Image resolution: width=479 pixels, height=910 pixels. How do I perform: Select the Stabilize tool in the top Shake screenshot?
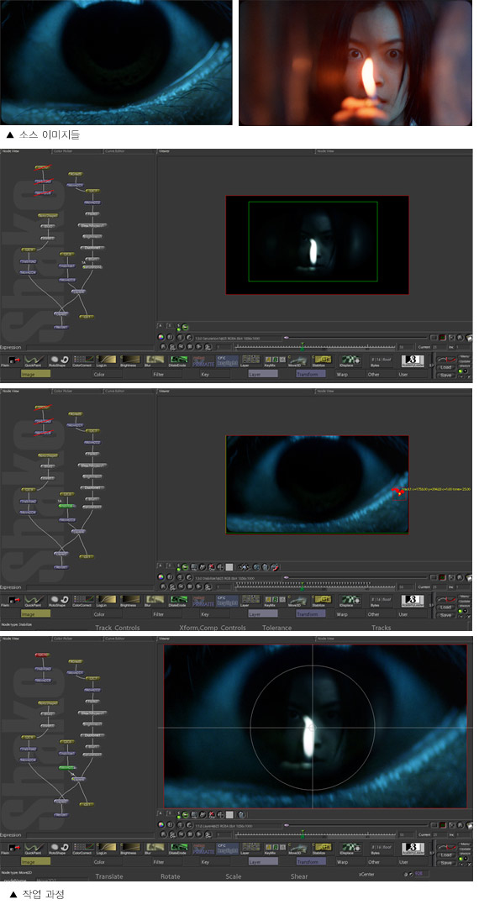pyautogui.click(x=322, y=361)
